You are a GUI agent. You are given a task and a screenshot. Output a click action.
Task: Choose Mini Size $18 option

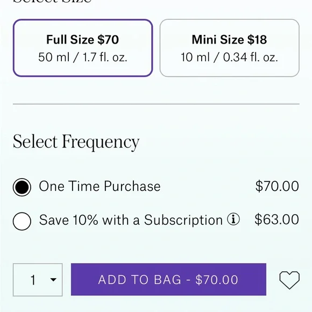(x=229, y=48)
